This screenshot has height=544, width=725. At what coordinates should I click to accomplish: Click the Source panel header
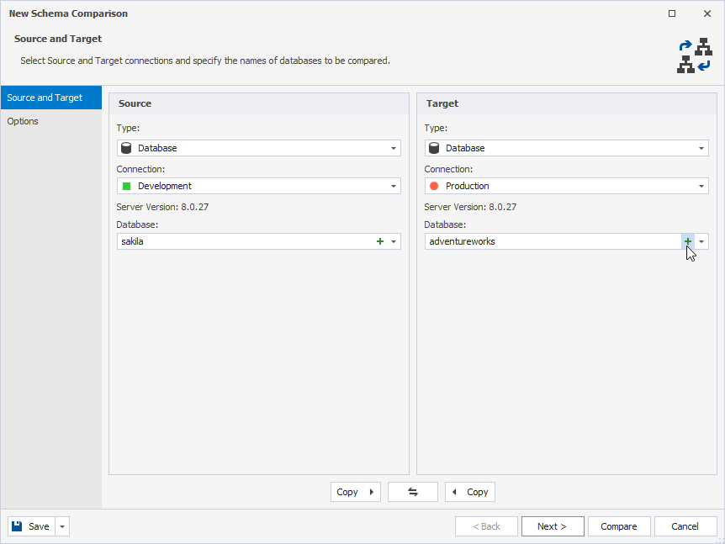259,103
